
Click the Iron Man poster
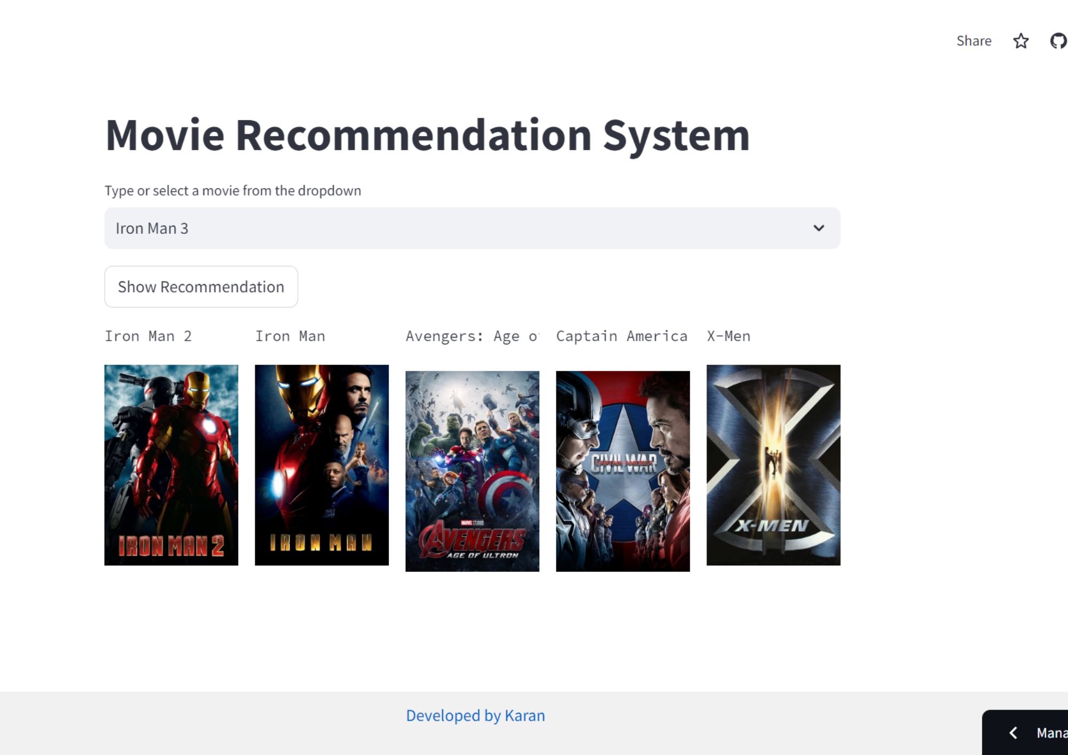click(321, 465)
